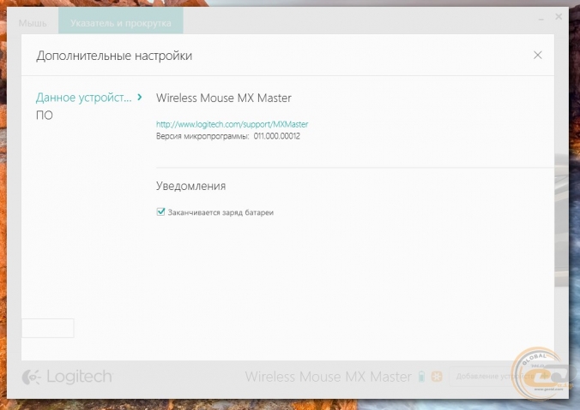
Task: Open the logitech.com/support/MXMaster link
Action: click(232, 124)
